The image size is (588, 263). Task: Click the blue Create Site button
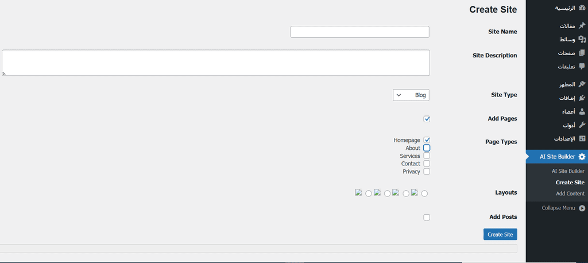(500, 234)
